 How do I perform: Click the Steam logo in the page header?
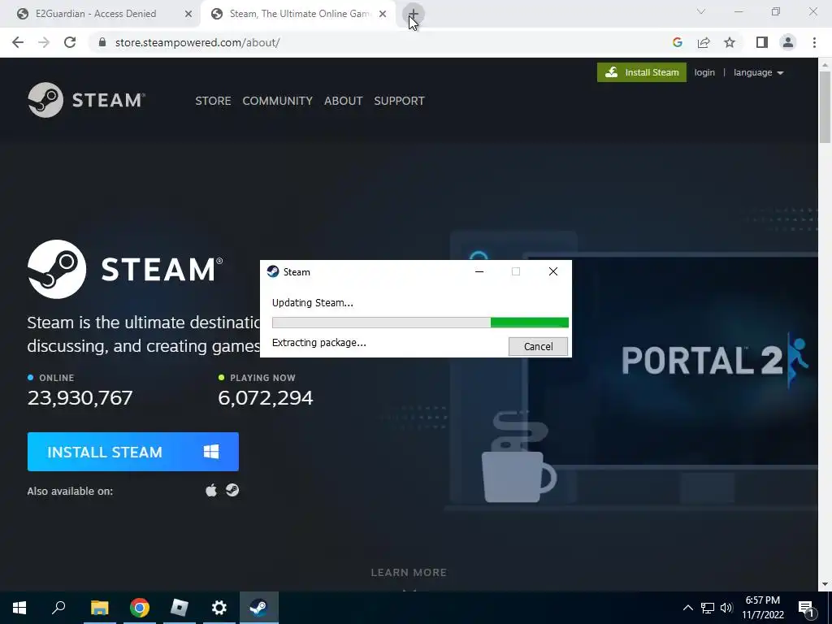pyautogui.click(x=86, y=100)
